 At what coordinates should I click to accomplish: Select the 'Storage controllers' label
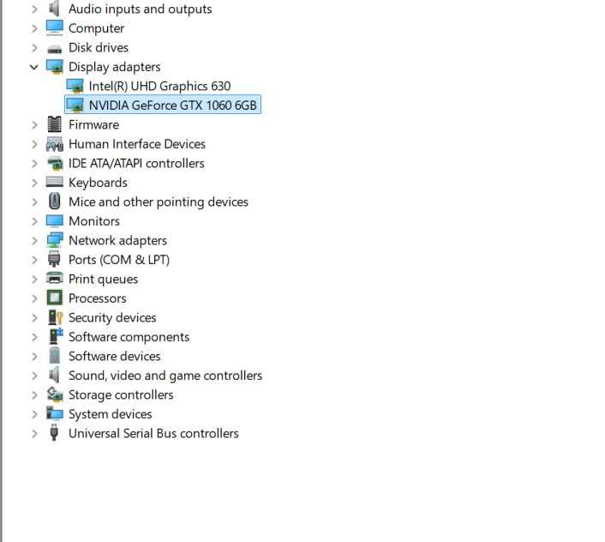[121, 394]
